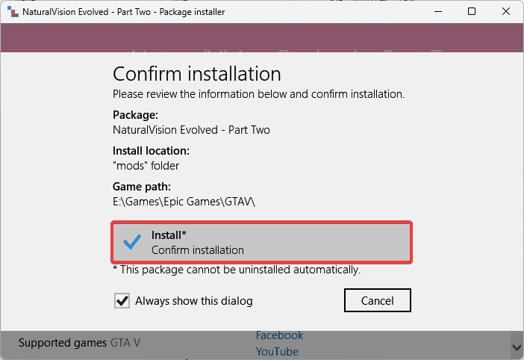The height and width of the screenshot is (360, 524).
Task: Click the window title bar text
Action: point(124,12)
